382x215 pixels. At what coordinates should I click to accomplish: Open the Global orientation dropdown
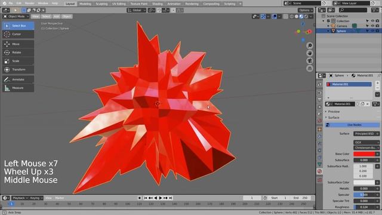point(137,10)
